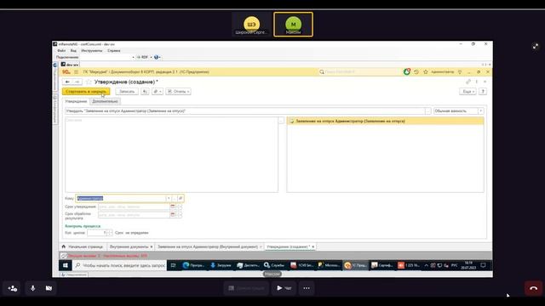Open the three-dots more options in call bar

[307, 288]
